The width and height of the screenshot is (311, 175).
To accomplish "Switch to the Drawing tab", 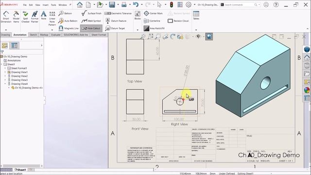I will point(5,35).
